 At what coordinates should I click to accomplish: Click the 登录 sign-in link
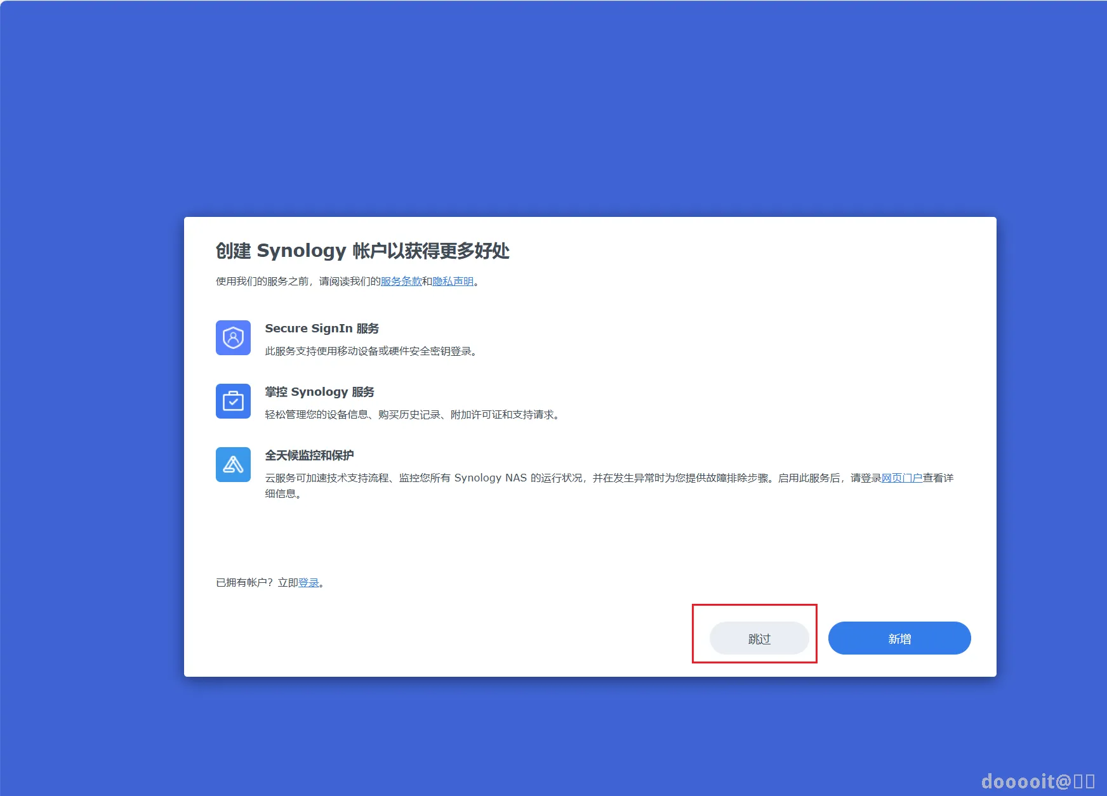(x=309, y=582)
